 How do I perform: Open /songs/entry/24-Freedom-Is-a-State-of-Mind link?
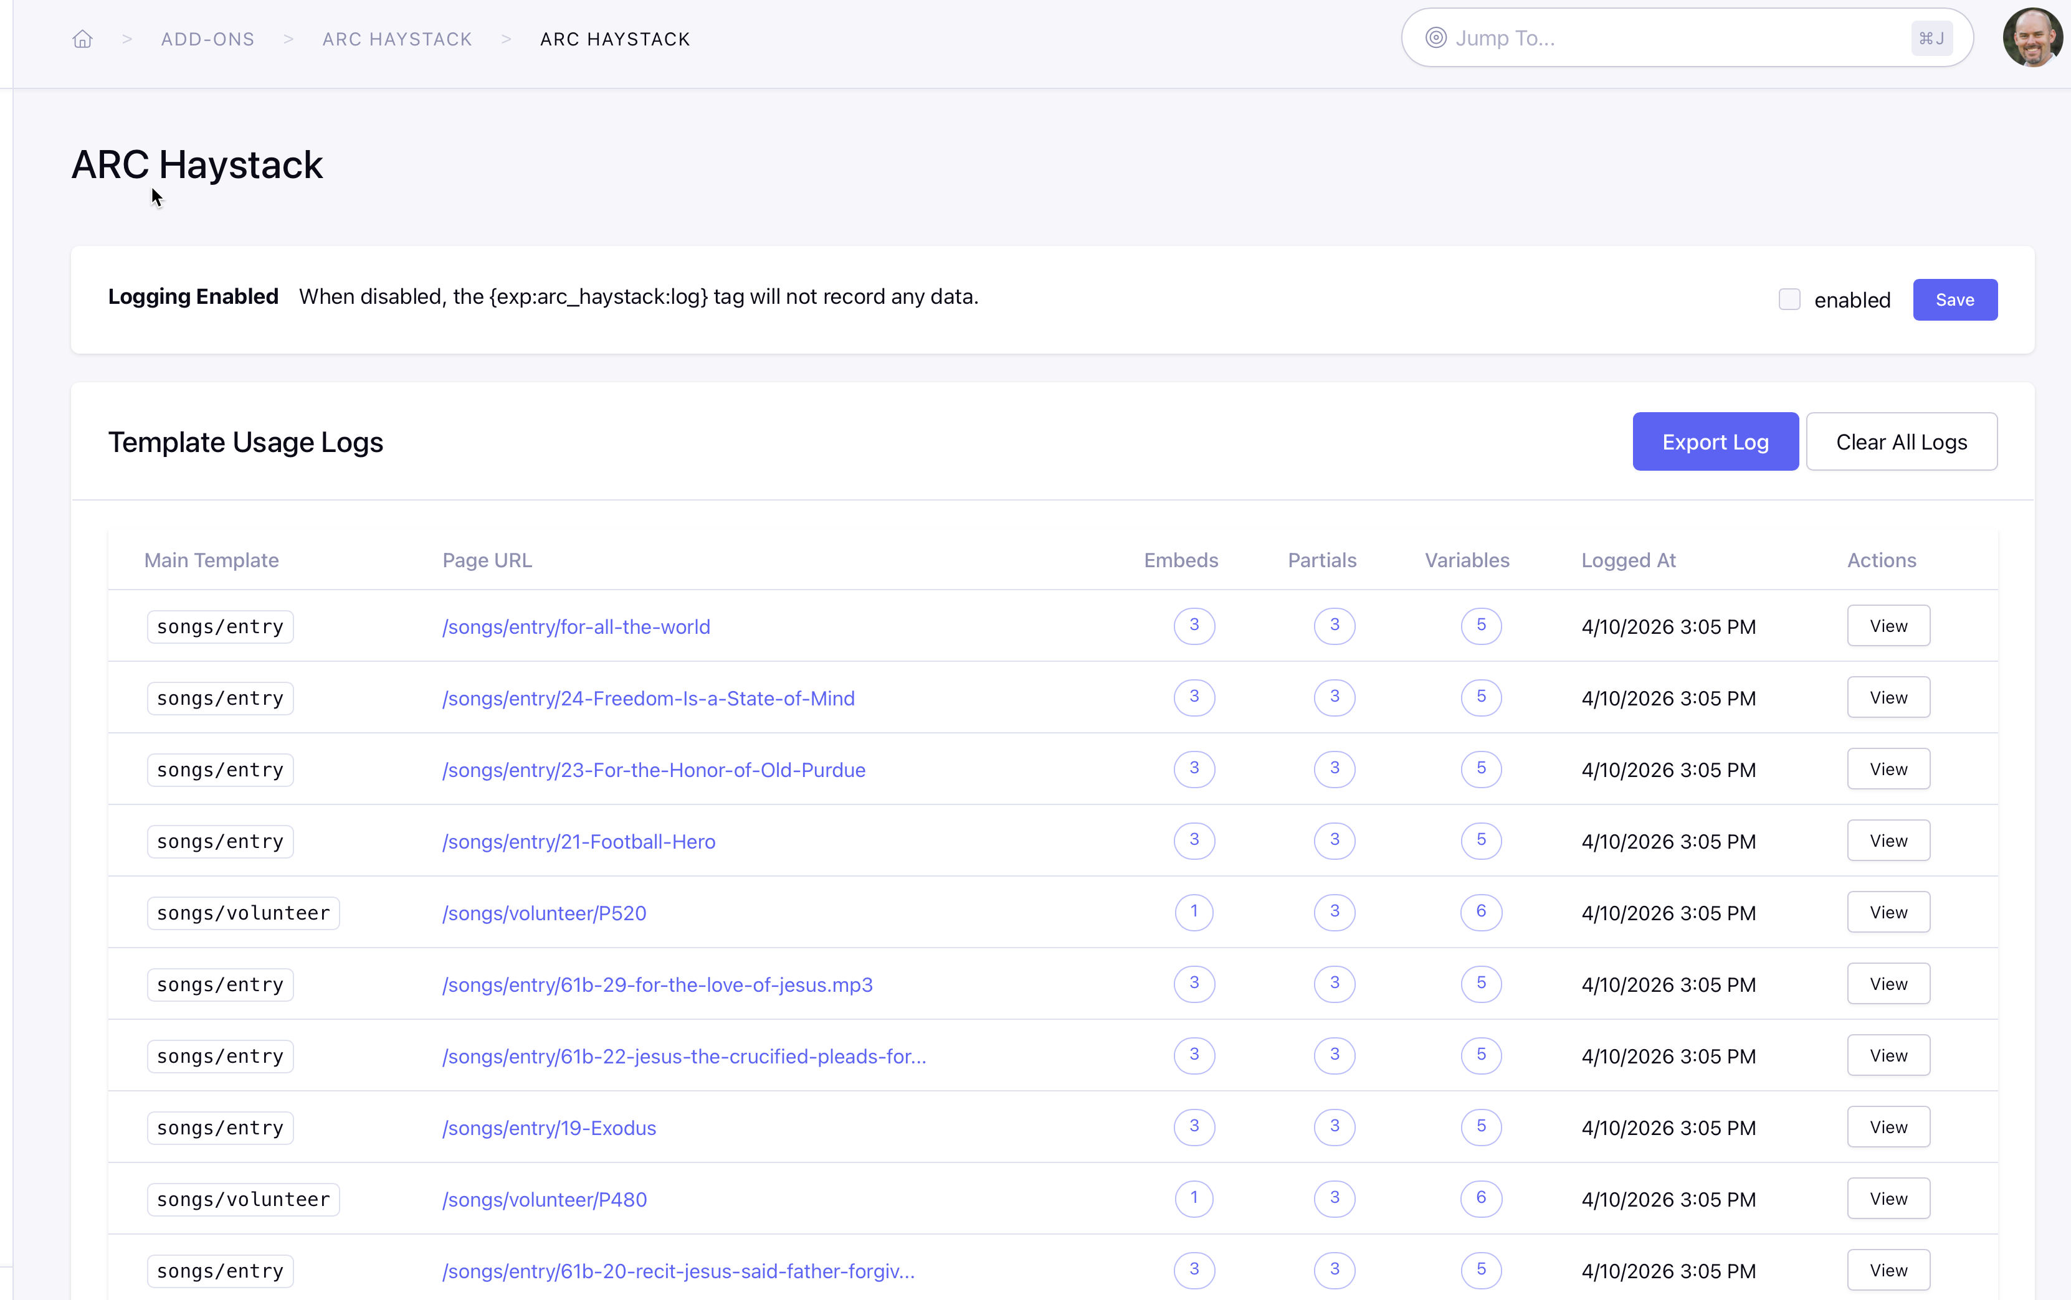point(647,699)
